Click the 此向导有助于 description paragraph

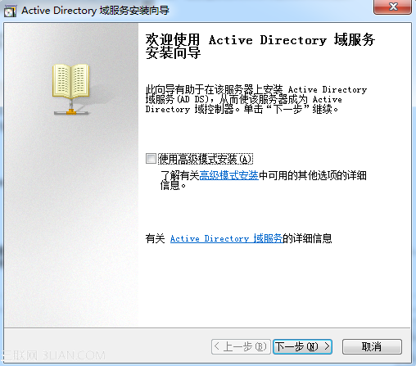click(256, 99)
